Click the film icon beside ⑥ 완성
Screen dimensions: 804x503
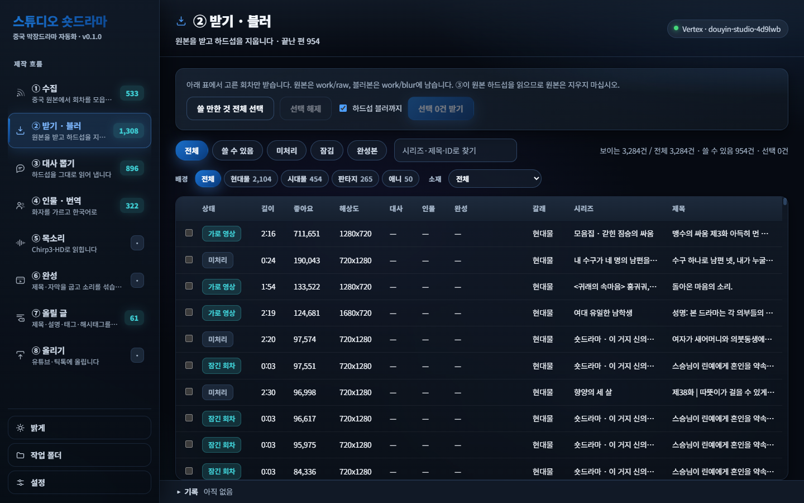point(20,281)
